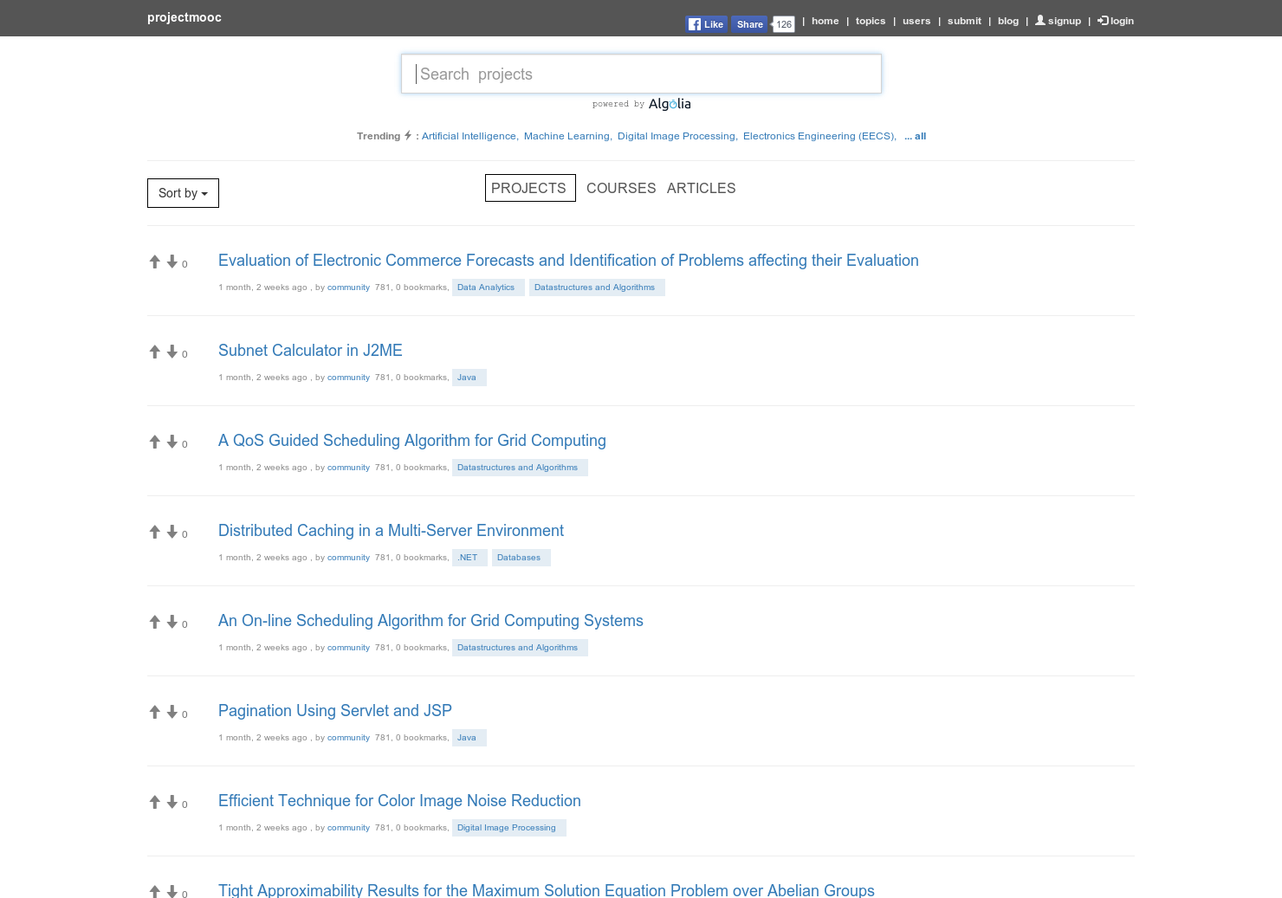Image resolution: width=1282 pixels, height=898 pixels.
Task: Click inside the Search projects input field
Action: 641,74
